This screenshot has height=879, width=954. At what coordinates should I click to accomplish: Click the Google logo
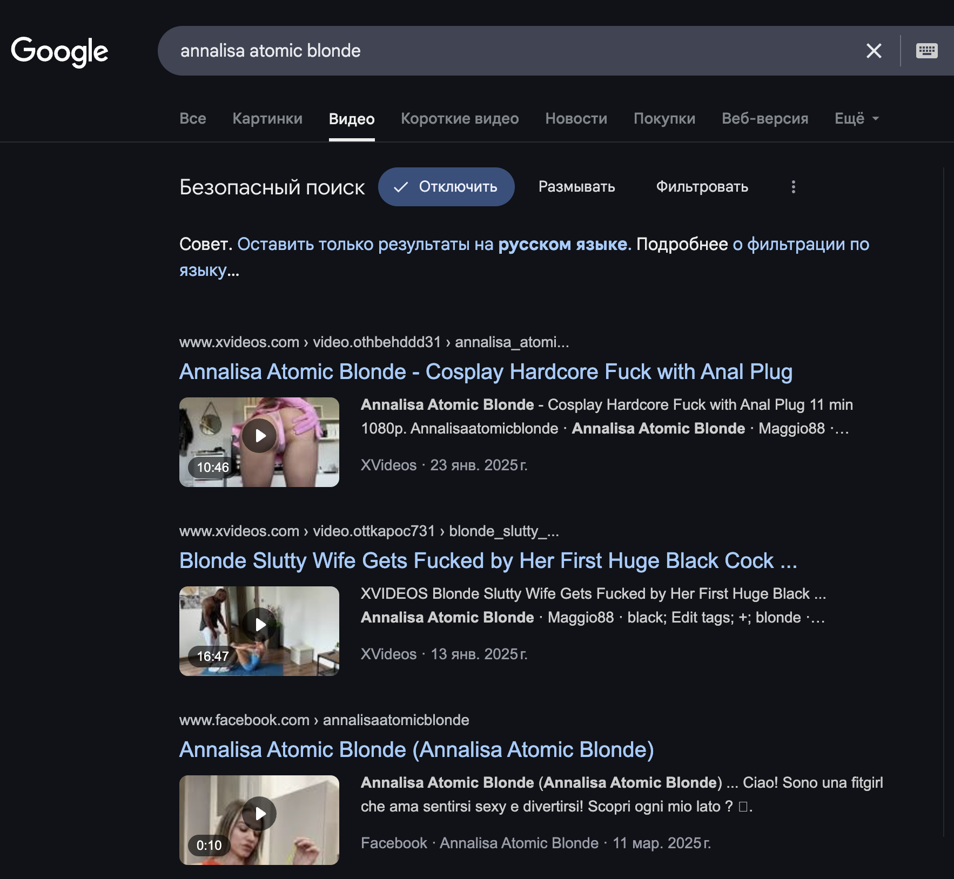click(59, 51)
